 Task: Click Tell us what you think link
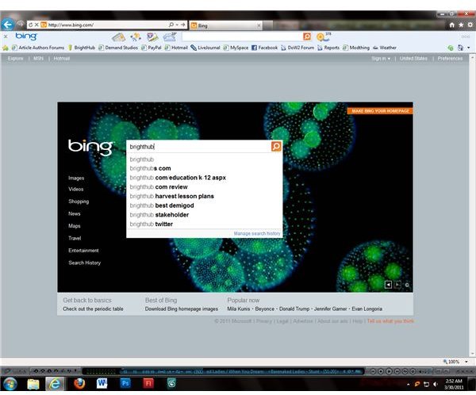[390, 321]
